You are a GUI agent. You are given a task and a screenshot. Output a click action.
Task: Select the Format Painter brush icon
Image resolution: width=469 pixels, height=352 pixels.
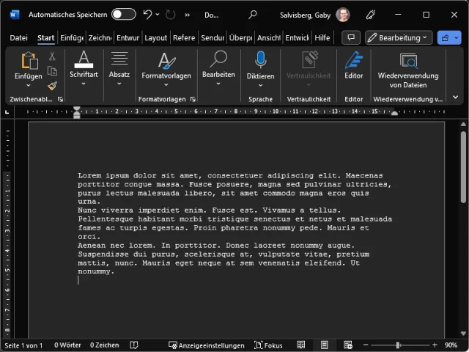52,86
